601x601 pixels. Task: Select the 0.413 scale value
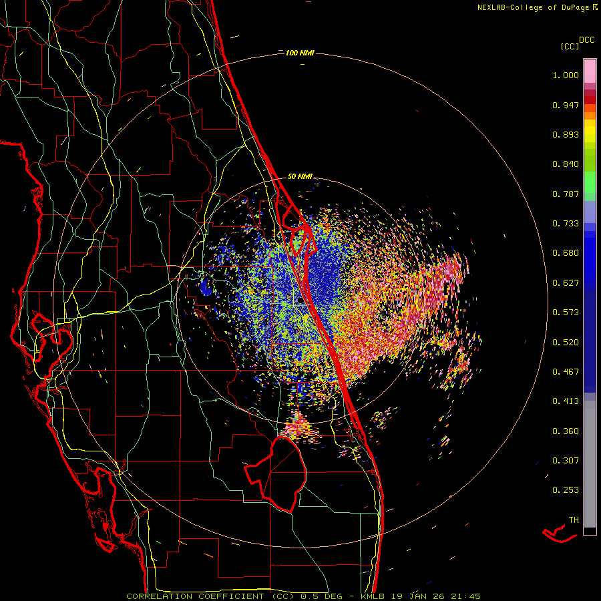(566, 401)
